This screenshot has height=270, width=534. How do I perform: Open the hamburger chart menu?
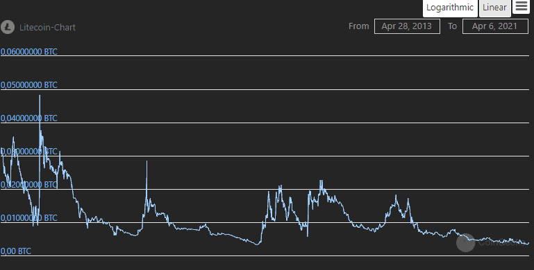pos(521,6)
